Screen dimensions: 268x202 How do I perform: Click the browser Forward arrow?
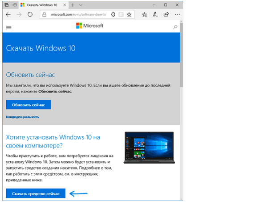pos(19,15)
